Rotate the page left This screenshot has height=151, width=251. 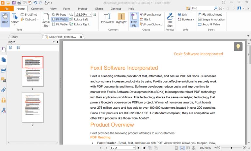79,20
